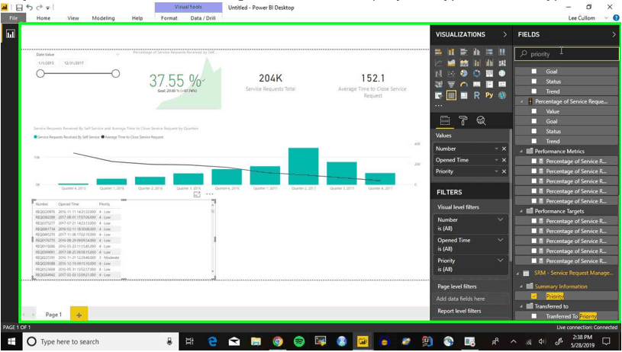Image resolution: width=622 pixels, height=352 pixels.
Task: Select the Stacked bar chart visualization
Action: point(438,52)
